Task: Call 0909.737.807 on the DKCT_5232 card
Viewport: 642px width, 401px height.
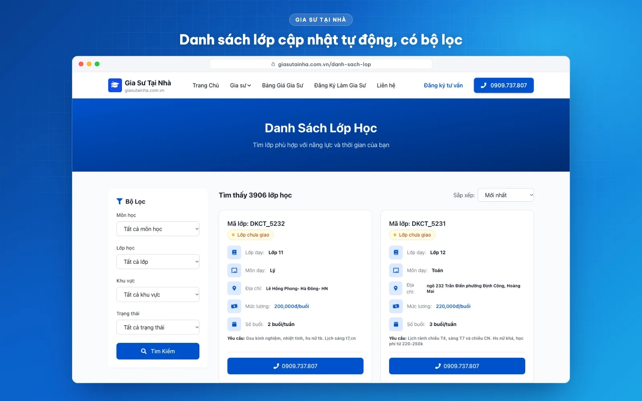Action: pyautogui.click(x=295, y=366)
